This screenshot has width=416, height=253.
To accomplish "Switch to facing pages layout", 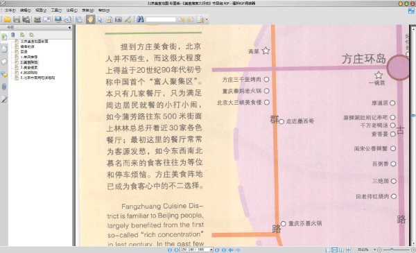I will click(x=341, y=250).
